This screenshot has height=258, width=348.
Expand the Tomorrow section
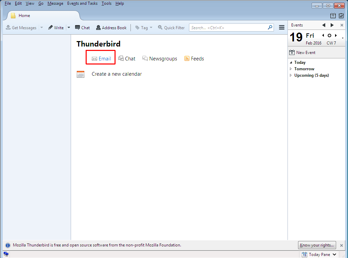291,69
